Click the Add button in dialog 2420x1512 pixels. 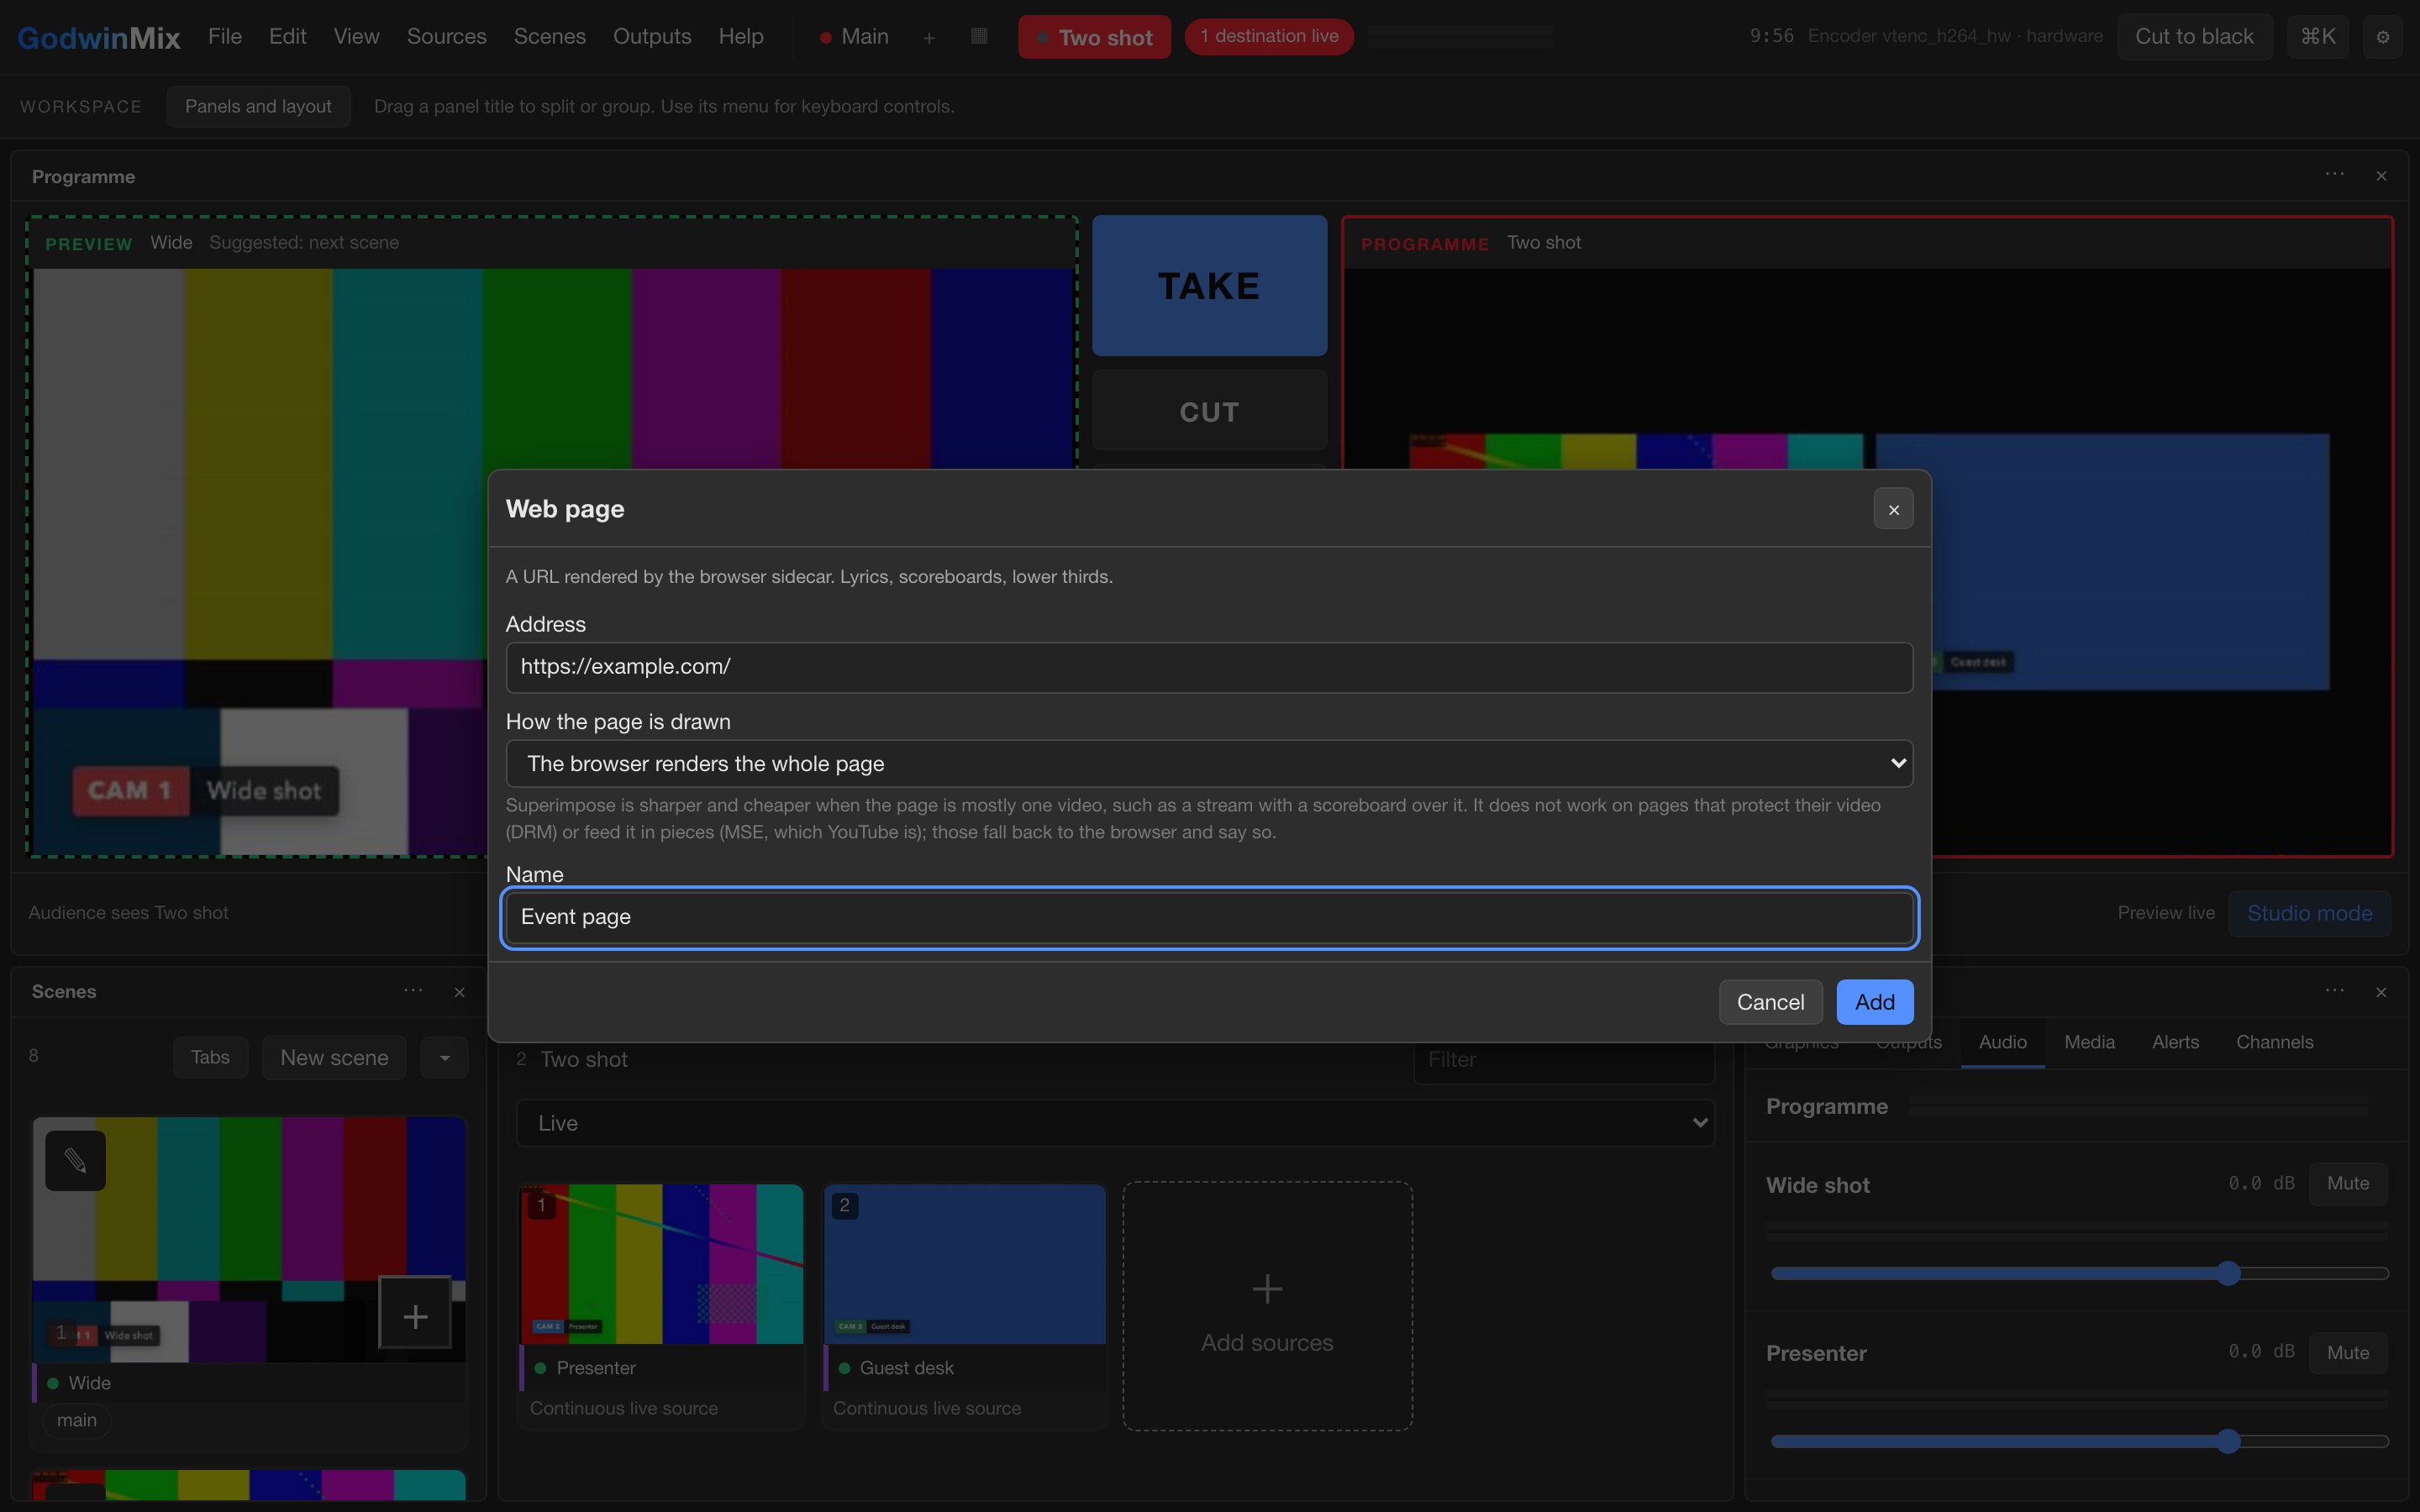(1874, 1002)
